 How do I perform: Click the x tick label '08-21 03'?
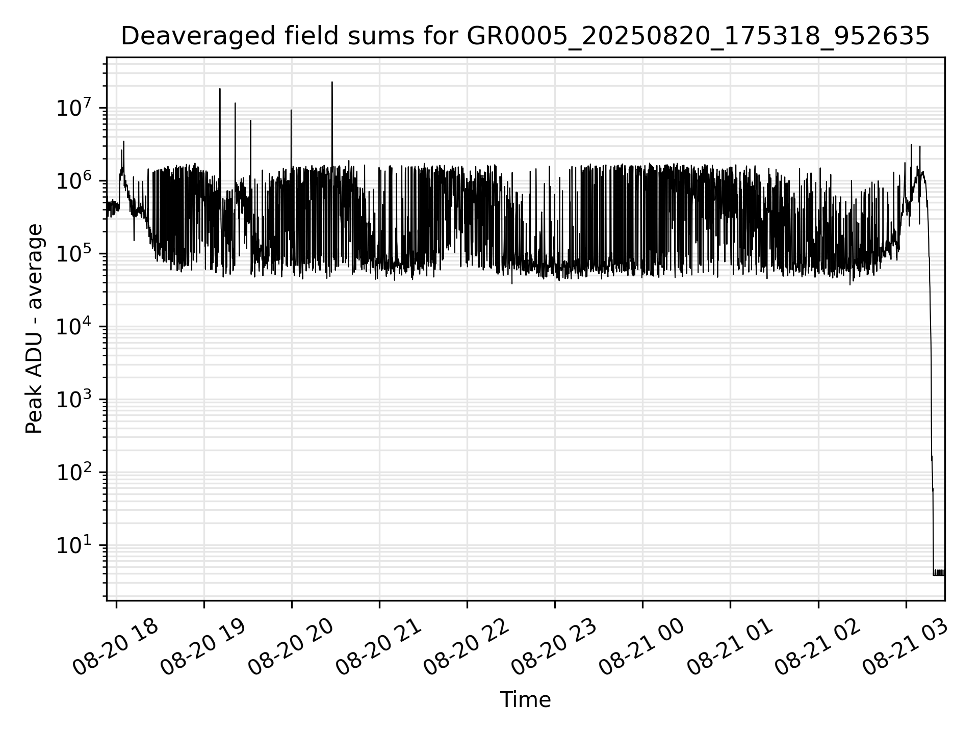pyautogui.click(x=905, y=647)
